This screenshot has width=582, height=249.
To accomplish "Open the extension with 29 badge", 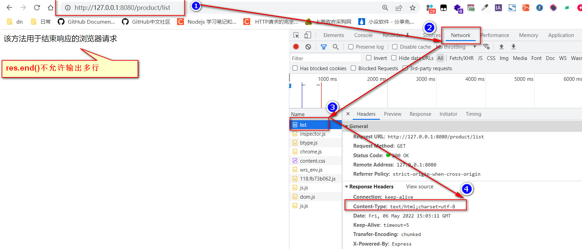I will click(430, 8).
